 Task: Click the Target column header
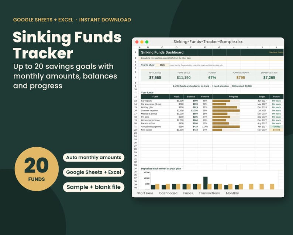point(262,97)
